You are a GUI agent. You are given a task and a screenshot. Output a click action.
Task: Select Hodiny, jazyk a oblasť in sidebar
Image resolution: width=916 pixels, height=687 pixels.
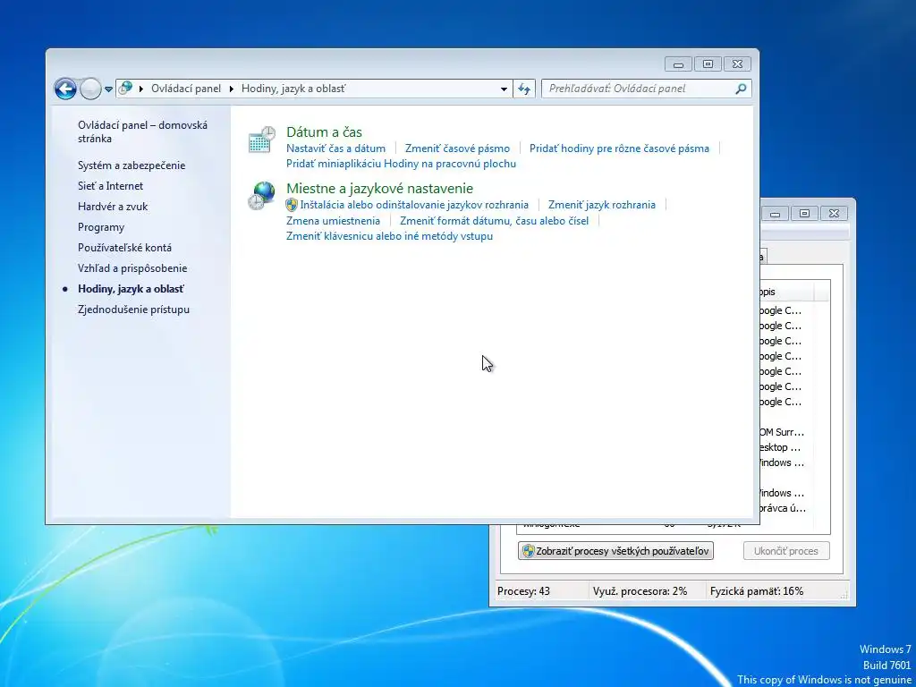click(x=131, y=289)
